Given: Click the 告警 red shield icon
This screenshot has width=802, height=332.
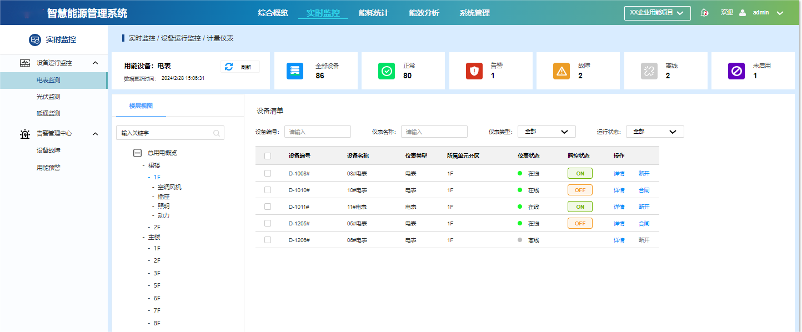Looking at the screenshot, I should coord(474,71).
